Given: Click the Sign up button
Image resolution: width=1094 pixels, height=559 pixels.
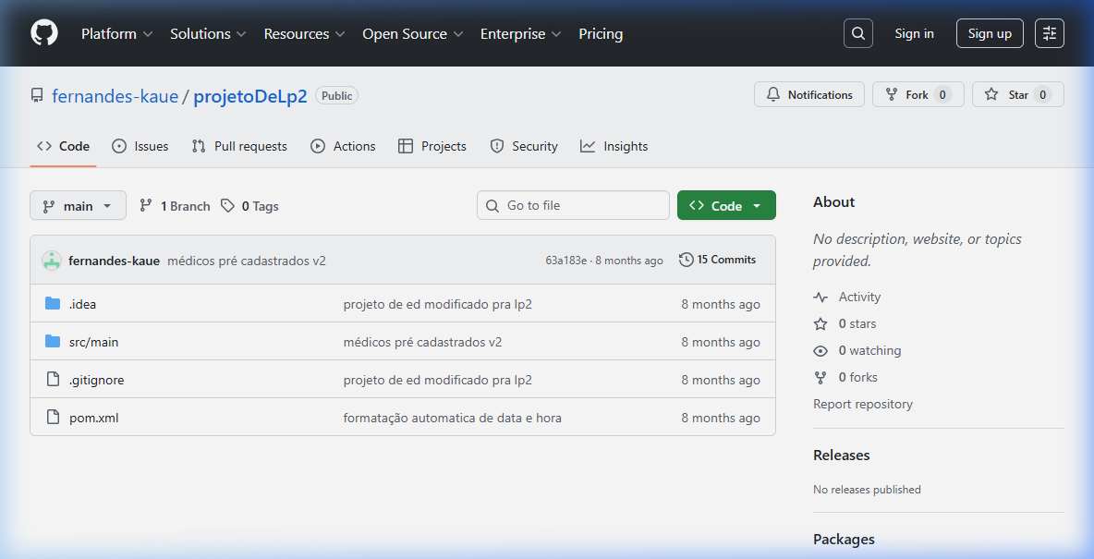Looking at the screenshot, I should pyautogui.click(x=990, y=33).
